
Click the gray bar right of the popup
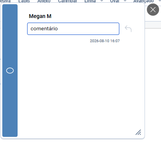(x=153, y=25)
